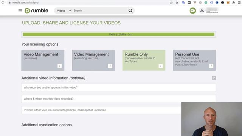Click the Search input field

(100, 11)
